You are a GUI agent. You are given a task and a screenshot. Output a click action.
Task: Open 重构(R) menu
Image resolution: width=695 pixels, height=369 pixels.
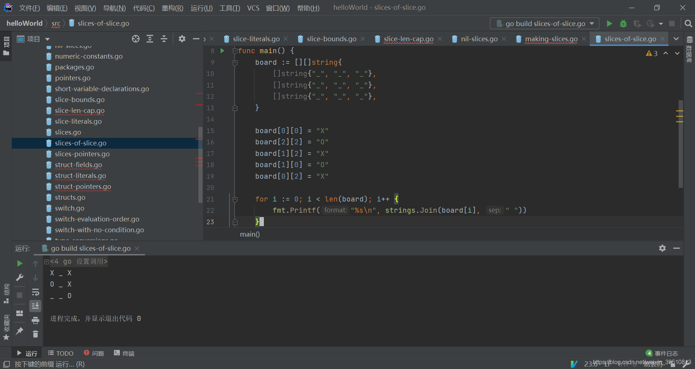point(172,8)
